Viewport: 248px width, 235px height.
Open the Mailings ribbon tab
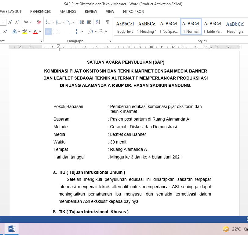(x=68, y=12)
